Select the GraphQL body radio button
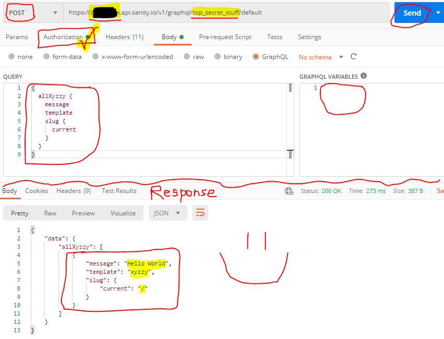This screenshot has height=339, width=444. 256,57
